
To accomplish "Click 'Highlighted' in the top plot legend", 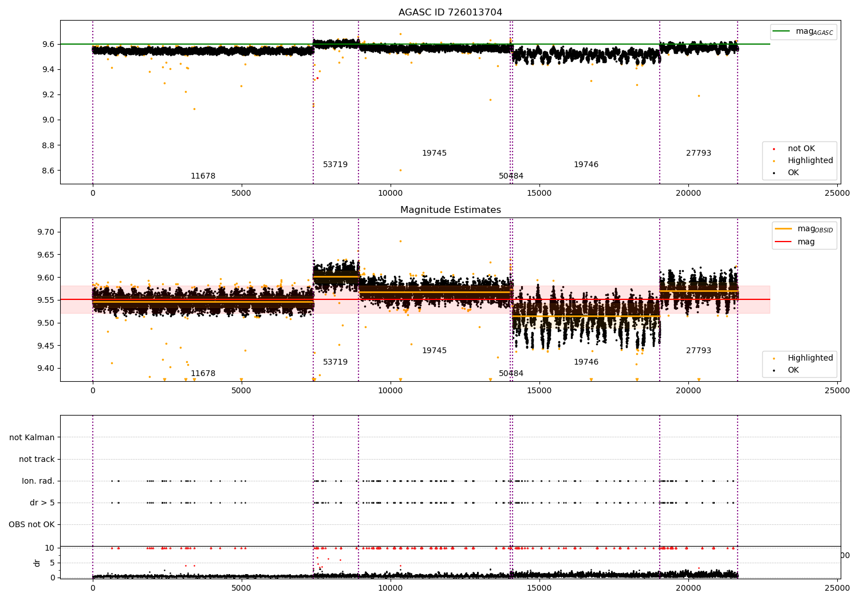I will pyautogui.click(x=810, y=160).
